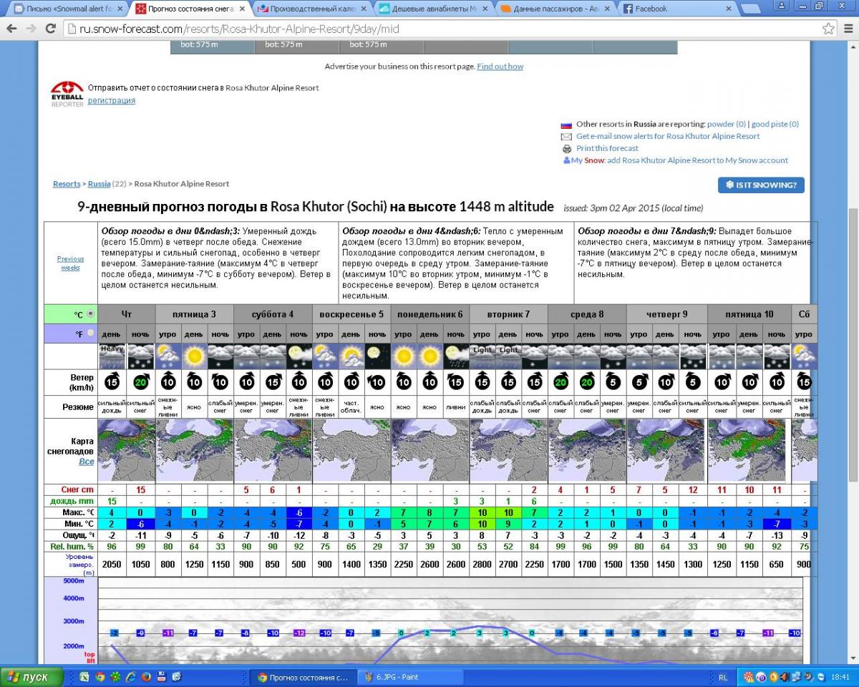Open a new browser tab
The image size is (859, 687).
point(751,9)
